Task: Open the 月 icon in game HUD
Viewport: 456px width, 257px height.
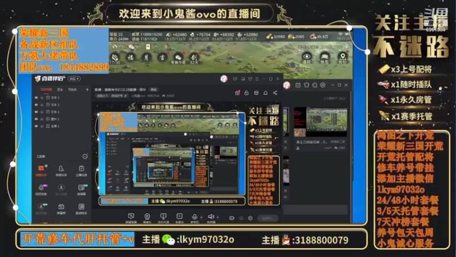Action: click(x=146, y=58)
